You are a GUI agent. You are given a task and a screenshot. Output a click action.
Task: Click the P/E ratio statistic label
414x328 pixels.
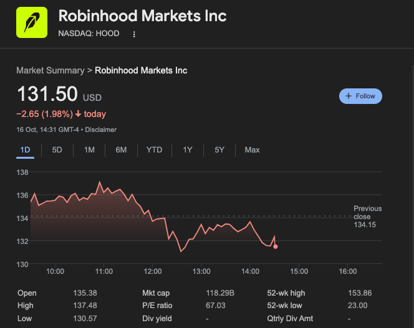[x=157, y=306]
